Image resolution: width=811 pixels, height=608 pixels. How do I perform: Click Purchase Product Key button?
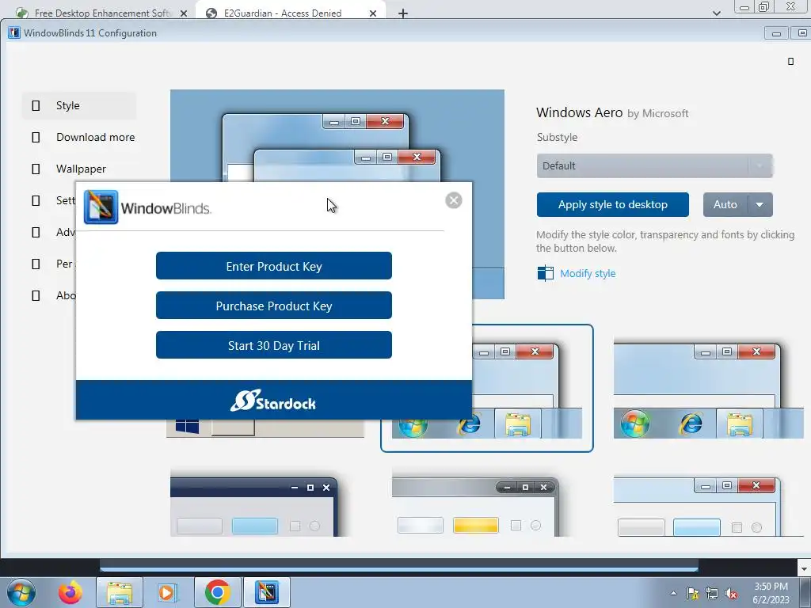273,306
